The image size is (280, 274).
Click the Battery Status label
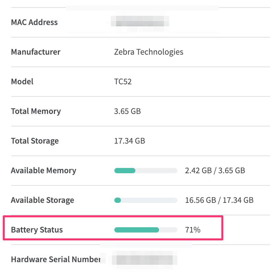pos(37,230)
